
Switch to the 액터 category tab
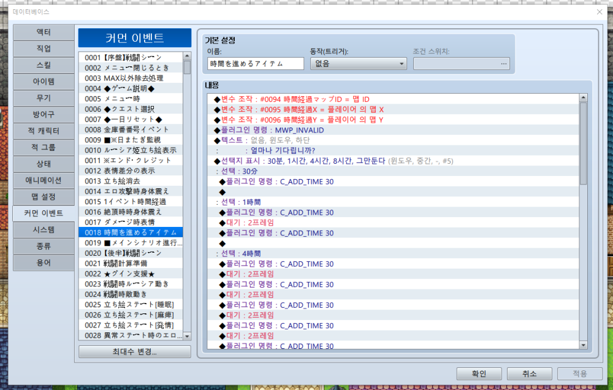(x=43, y=32)
